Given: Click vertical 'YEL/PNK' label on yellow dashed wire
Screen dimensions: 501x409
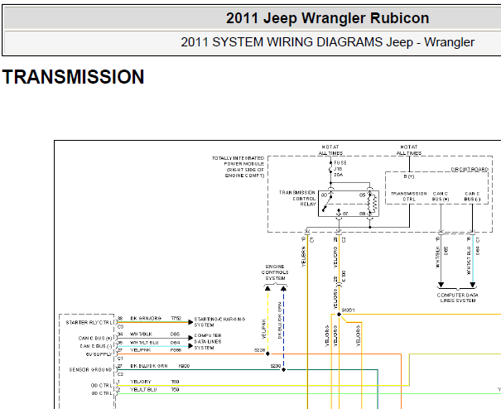Looking at the screenshot, I should coord(263,330).
